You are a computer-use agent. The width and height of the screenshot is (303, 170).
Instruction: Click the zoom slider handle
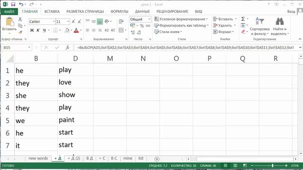click(273, 166)
